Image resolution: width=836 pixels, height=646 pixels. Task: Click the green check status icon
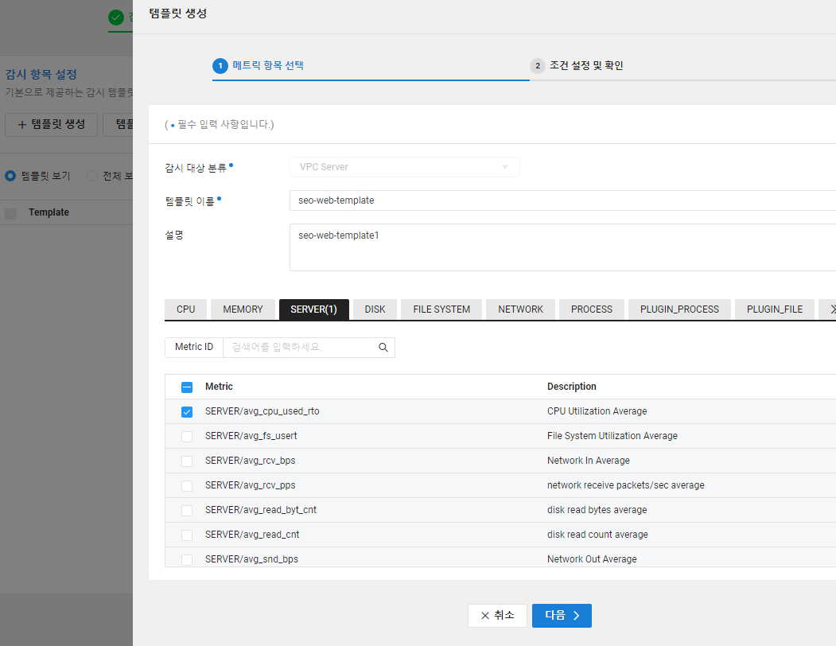[x=115, y=18]
